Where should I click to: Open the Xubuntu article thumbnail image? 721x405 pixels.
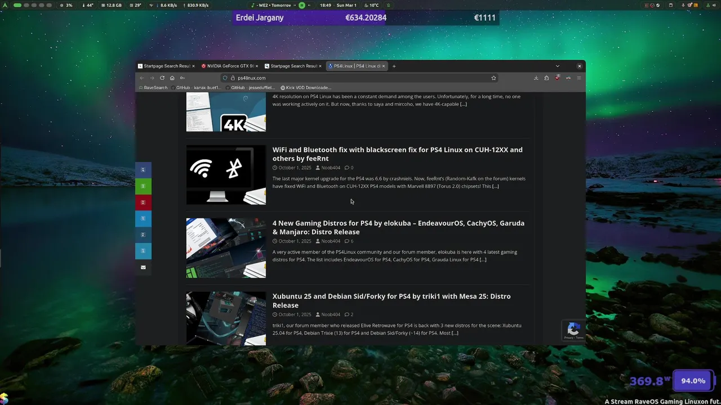coord(226,318)
